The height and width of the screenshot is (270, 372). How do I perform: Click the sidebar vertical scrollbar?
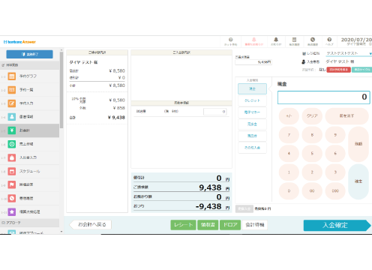61,90
